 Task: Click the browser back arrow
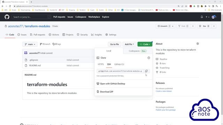pos(2,6)
